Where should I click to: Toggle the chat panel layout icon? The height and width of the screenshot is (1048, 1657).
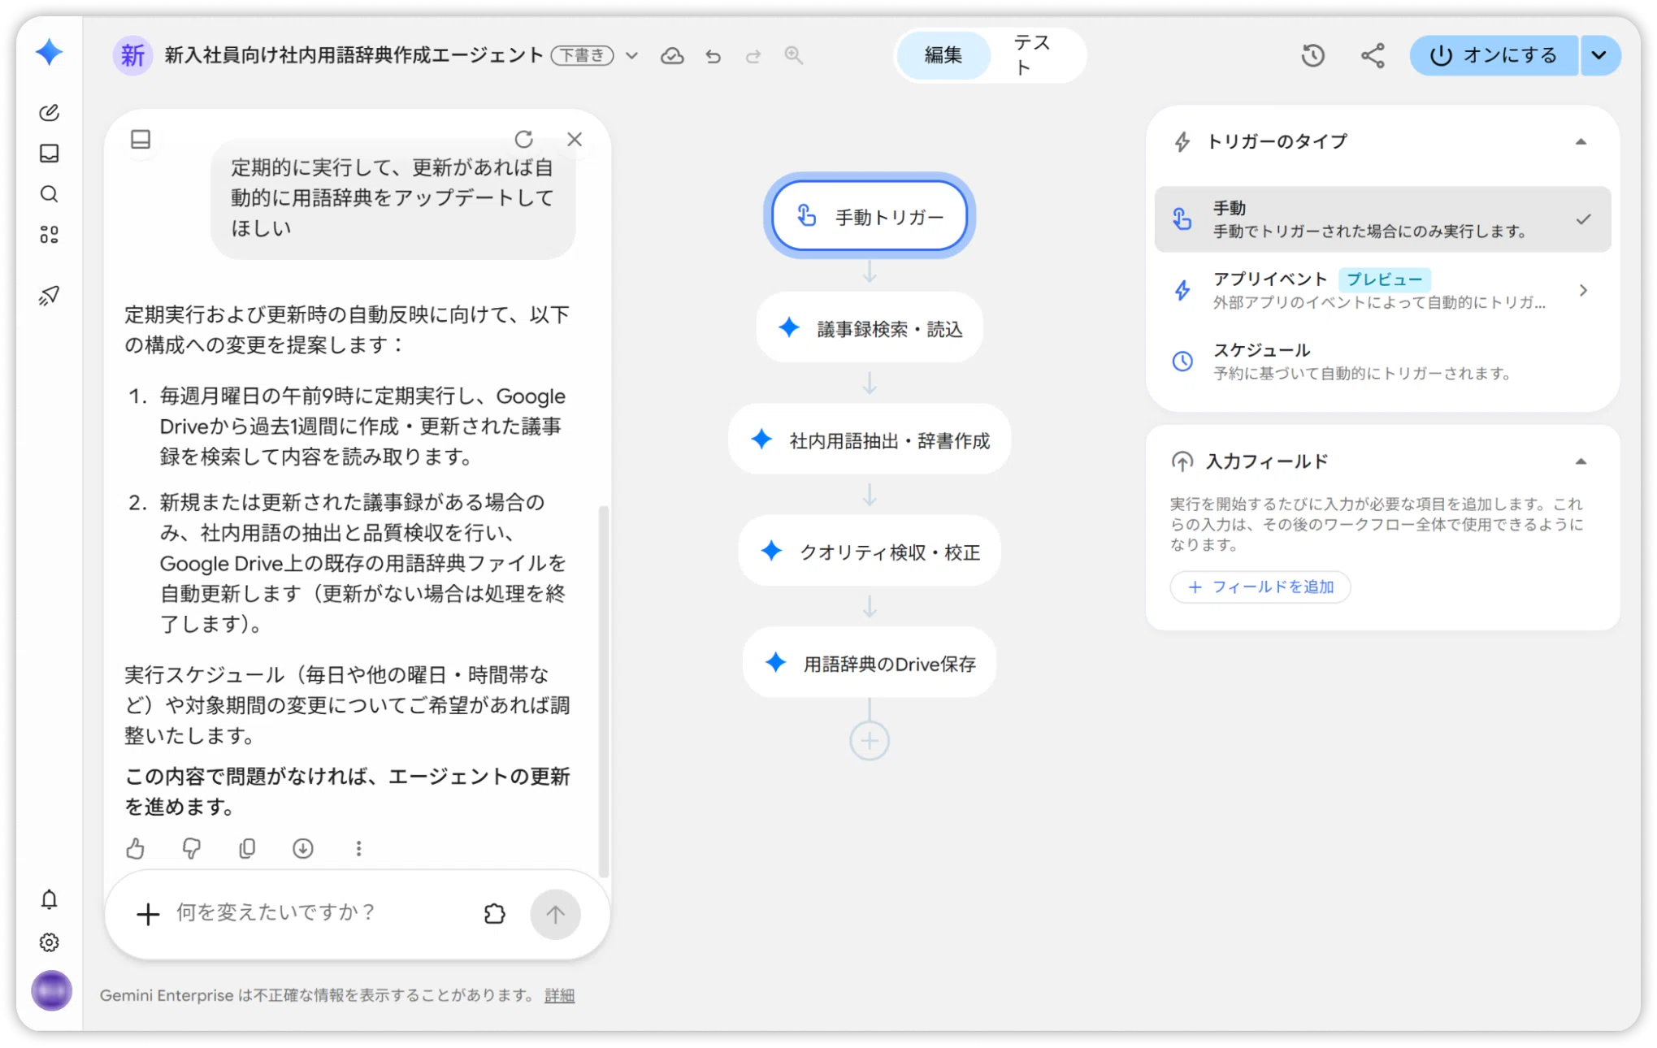point(141,139)
